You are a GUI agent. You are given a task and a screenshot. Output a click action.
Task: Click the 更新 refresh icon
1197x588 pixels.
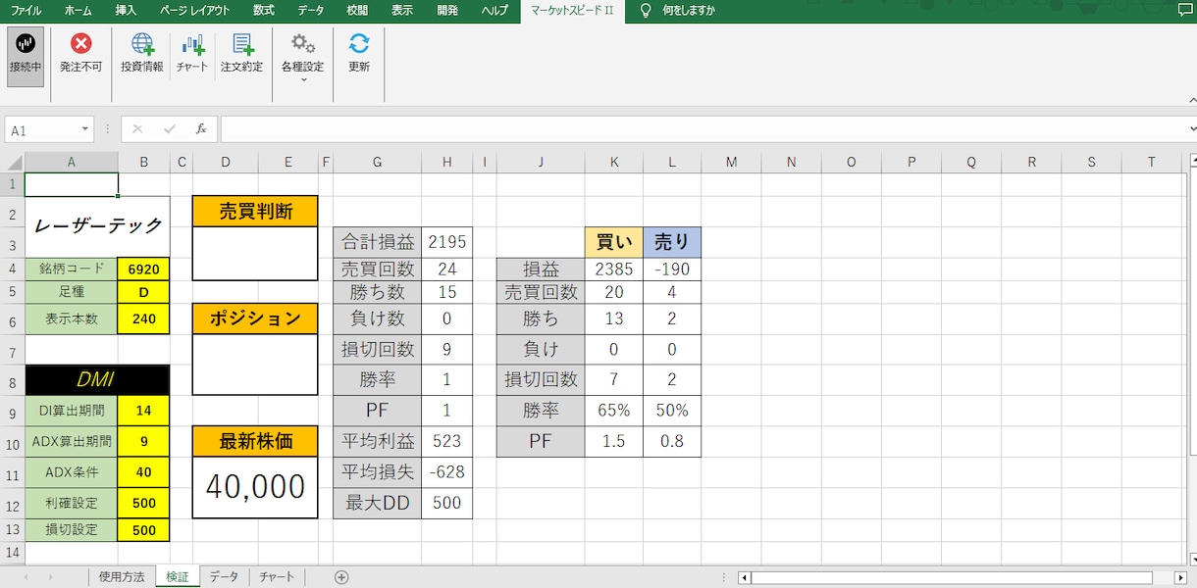[359, 44]
